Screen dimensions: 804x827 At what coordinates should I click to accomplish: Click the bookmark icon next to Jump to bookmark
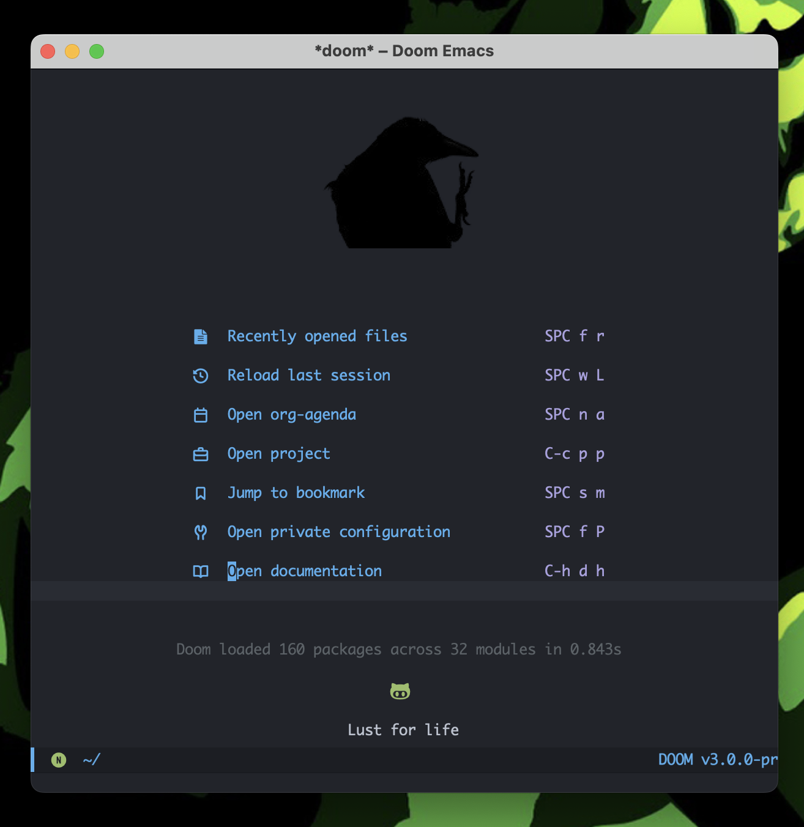pos(201,493)
